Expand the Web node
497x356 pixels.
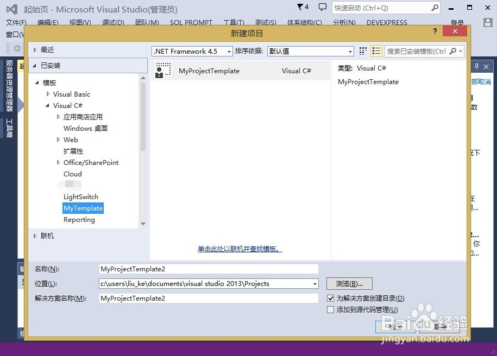[58, 139]
